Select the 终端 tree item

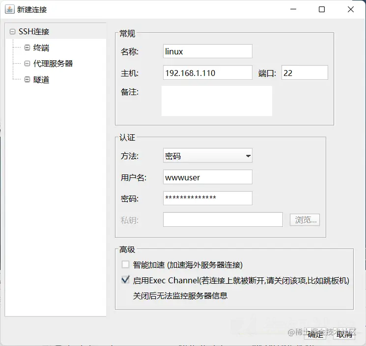[41, 48]
